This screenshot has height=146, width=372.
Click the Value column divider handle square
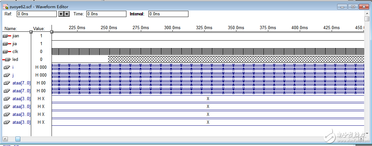click(x=52, y=32)
